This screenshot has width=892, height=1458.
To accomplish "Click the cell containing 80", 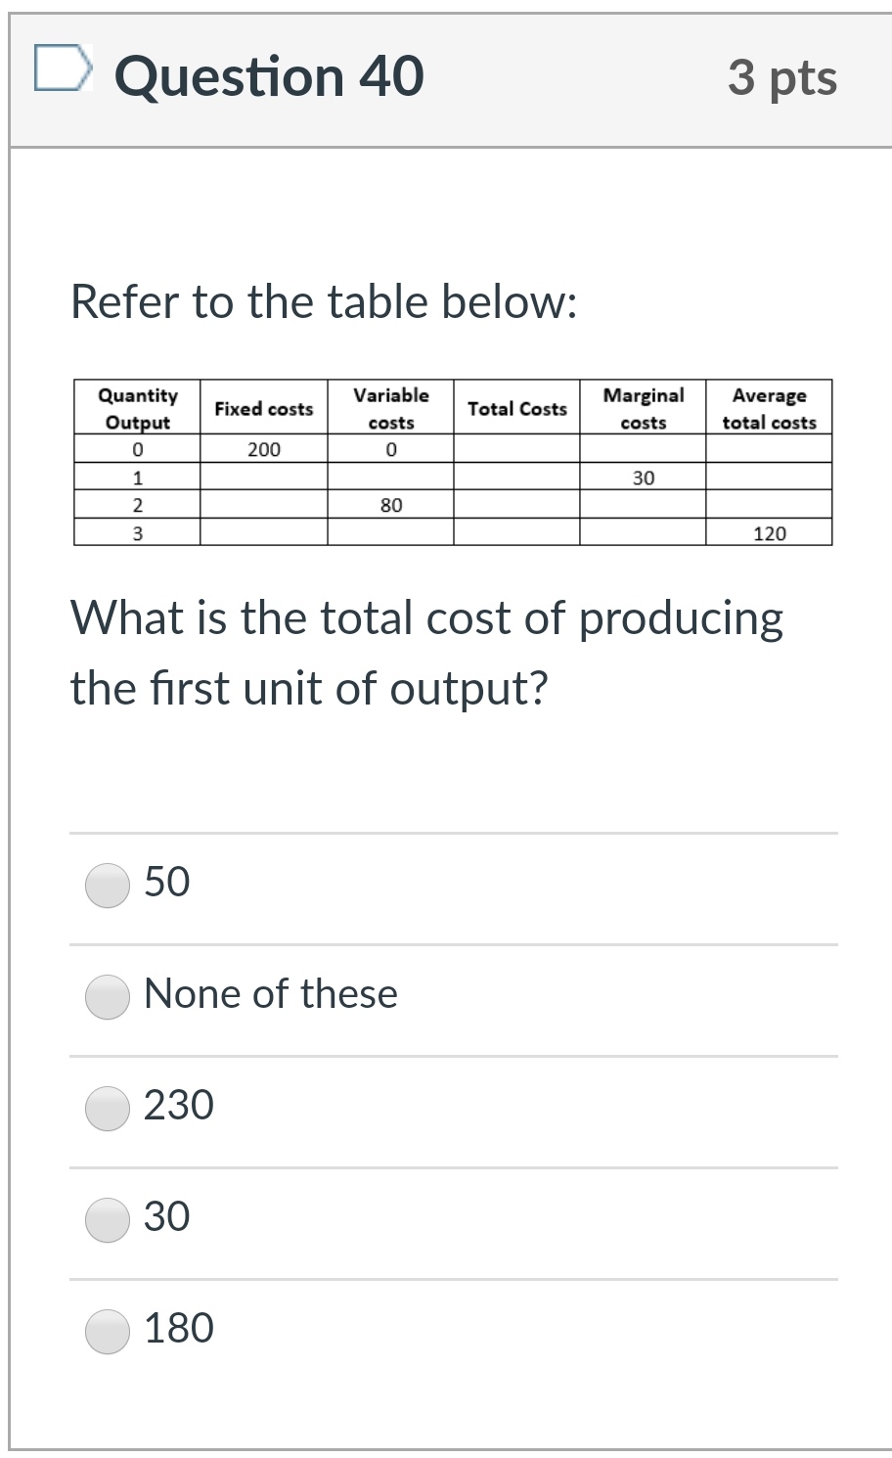I will coord(390,505).
